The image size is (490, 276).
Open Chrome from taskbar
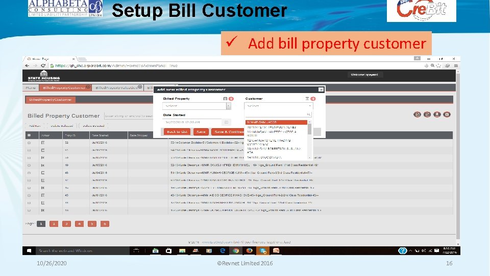tap(236, 250)
